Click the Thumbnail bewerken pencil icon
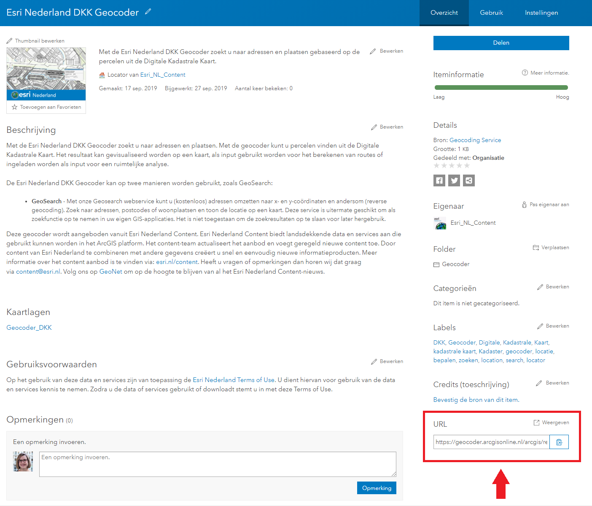This screenshot has height=506, width=592. pos(9,41)
